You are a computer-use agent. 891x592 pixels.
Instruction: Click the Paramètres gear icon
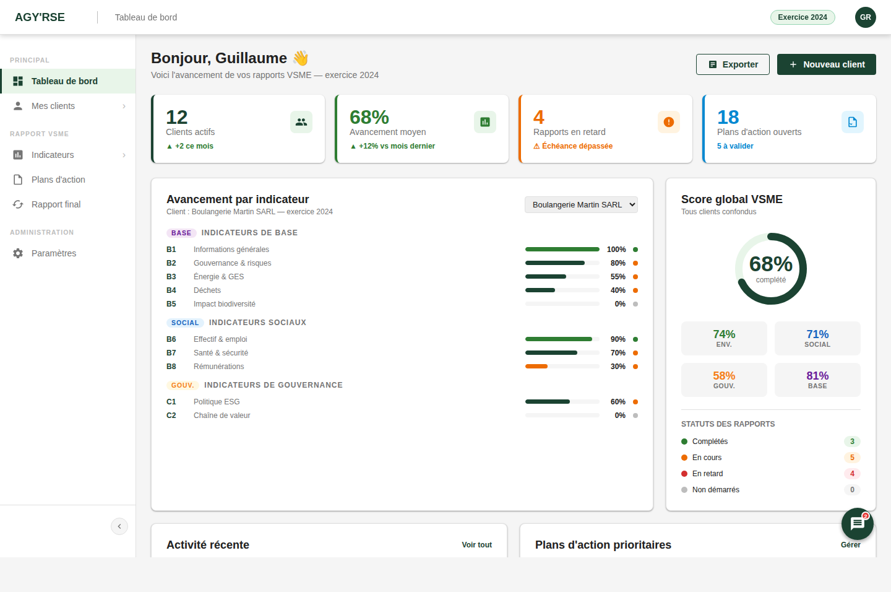(x=18, y=253)
